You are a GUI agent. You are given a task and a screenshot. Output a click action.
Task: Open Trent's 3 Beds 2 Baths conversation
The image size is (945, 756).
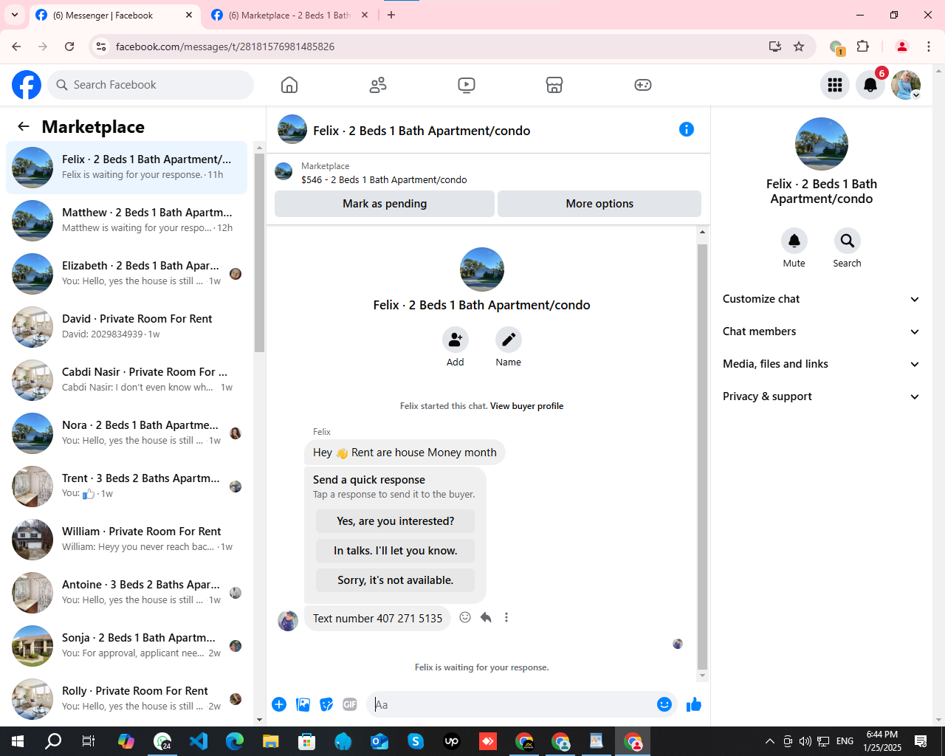click(x=127, y=487)
